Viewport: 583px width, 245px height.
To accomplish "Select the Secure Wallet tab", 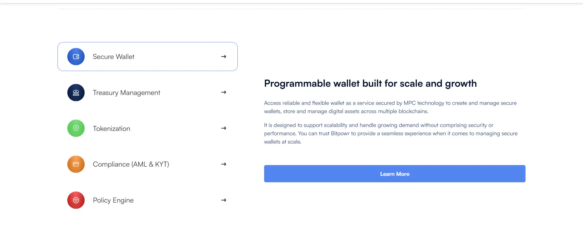I will pos(113,57).
